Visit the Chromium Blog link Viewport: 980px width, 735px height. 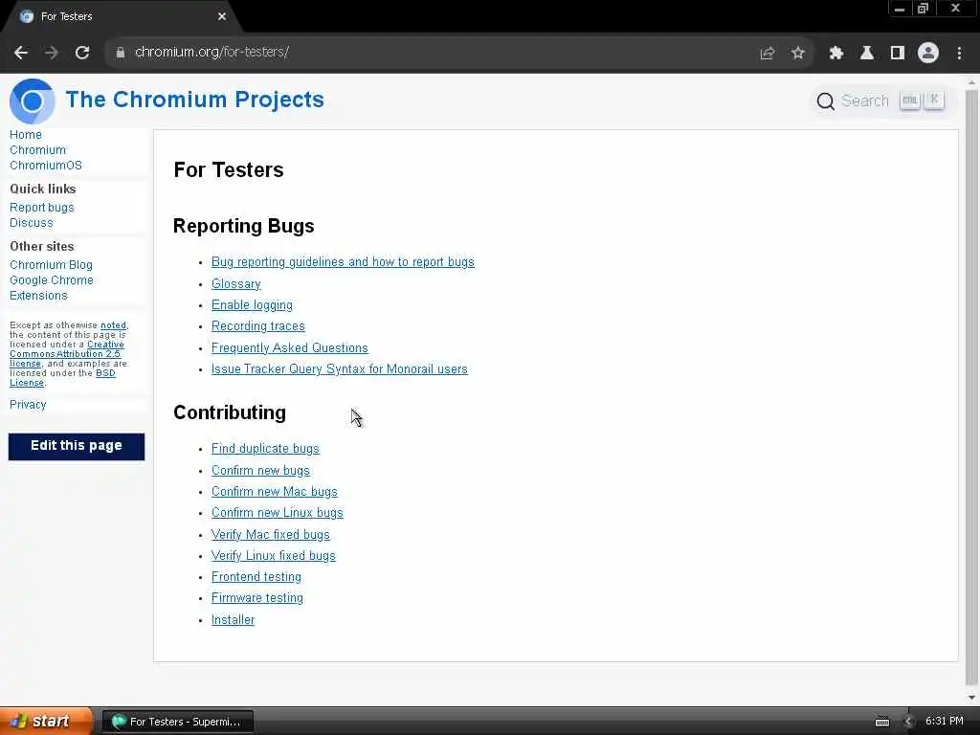click(x=51, y=264)
